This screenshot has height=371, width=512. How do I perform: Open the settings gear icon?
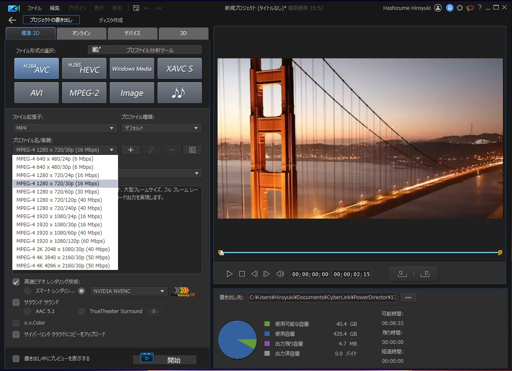pyautogui.click(x=460, y=8)
